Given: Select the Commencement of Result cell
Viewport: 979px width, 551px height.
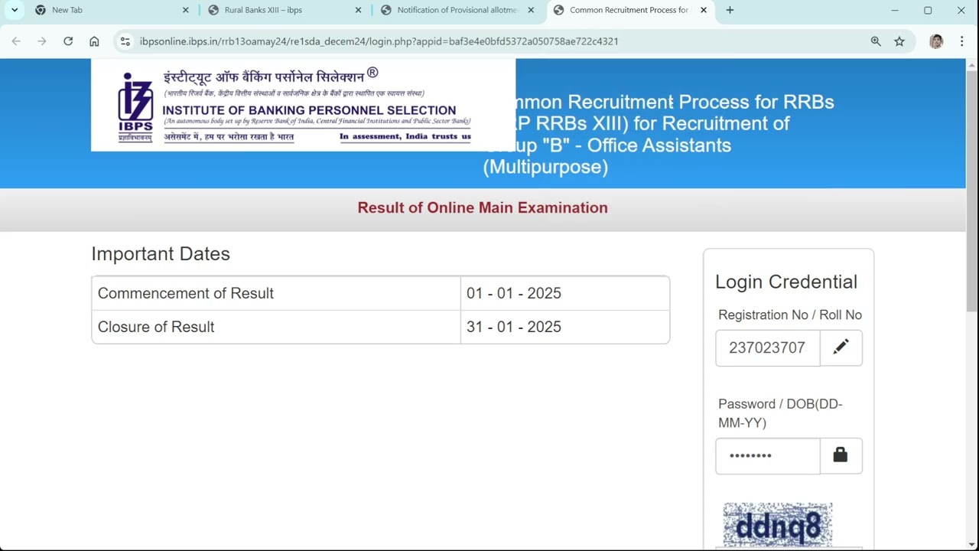Looking at the screenshot, I should (276, 293).
